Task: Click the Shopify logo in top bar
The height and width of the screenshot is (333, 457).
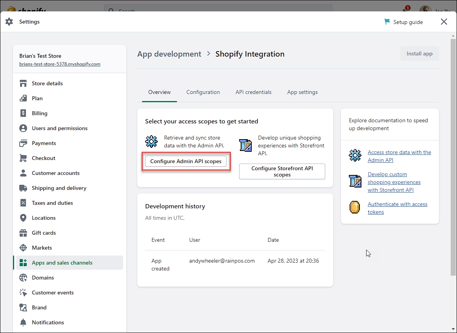Action: click(27, 9)
